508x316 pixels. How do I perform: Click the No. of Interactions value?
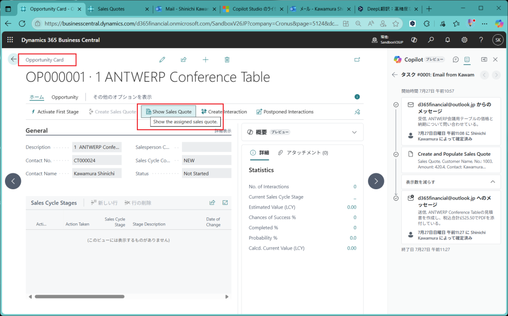355,187
